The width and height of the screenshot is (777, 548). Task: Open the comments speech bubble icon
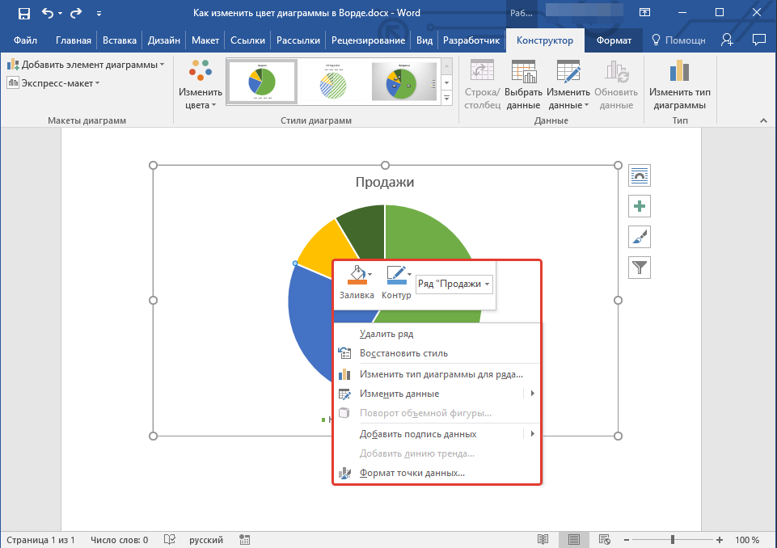pos(758,40)
